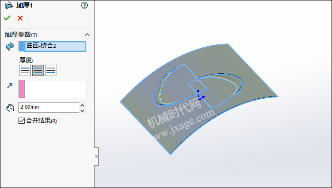Click the T1 thickness dimension icon
The image size is (332, 188).
click(x=10, y=108)
